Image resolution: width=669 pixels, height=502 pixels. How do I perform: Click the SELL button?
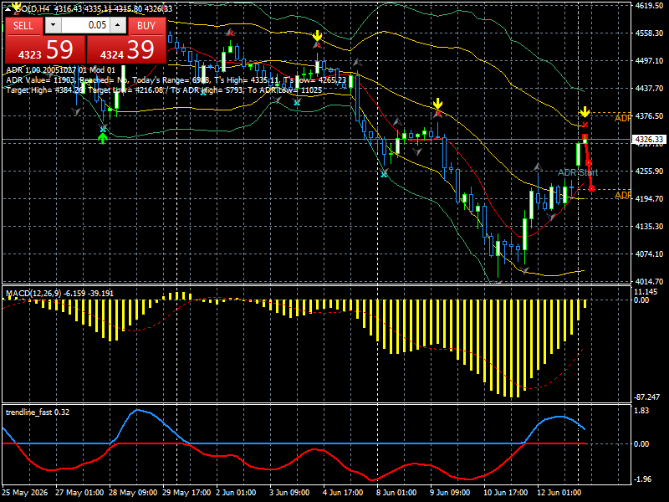pyautogui.click(x=23, y=26)
